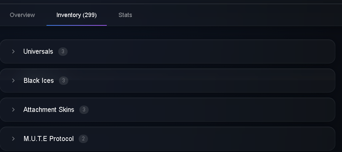Image resolution: width=342 pixels, height=152 pixels.
Task: Click the count badge next to Universals
Action: click(x=63, y=51)
